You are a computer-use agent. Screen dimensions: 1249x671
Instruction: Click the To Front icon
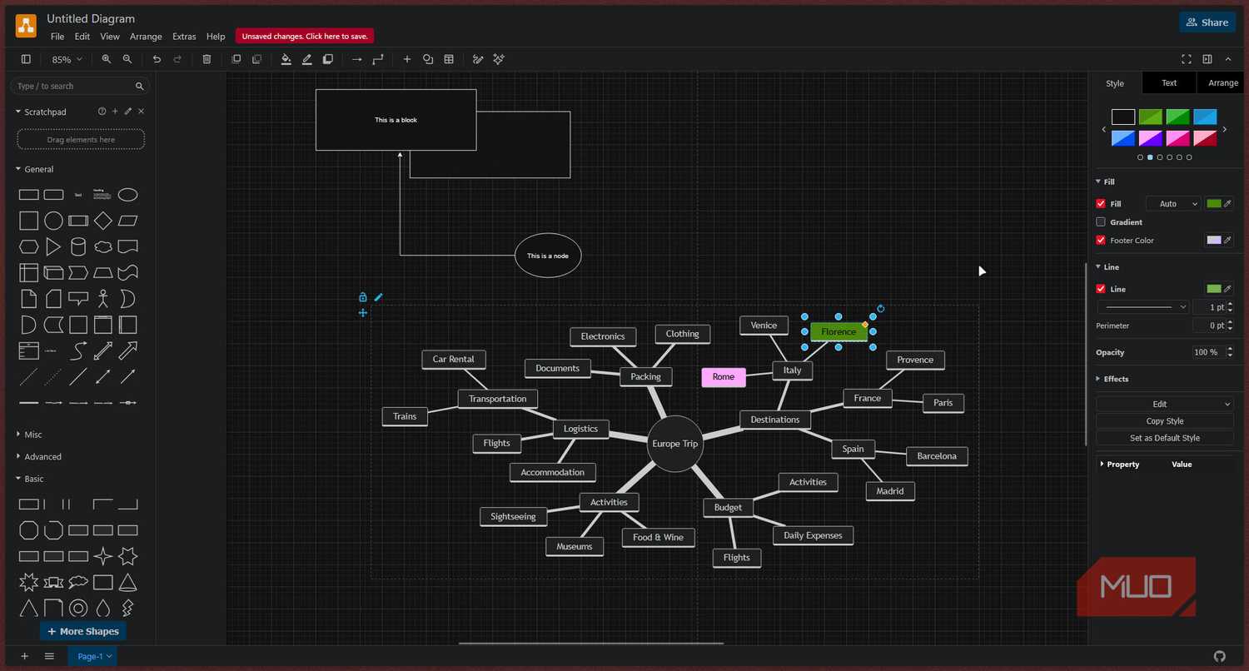tap(236, 59)
